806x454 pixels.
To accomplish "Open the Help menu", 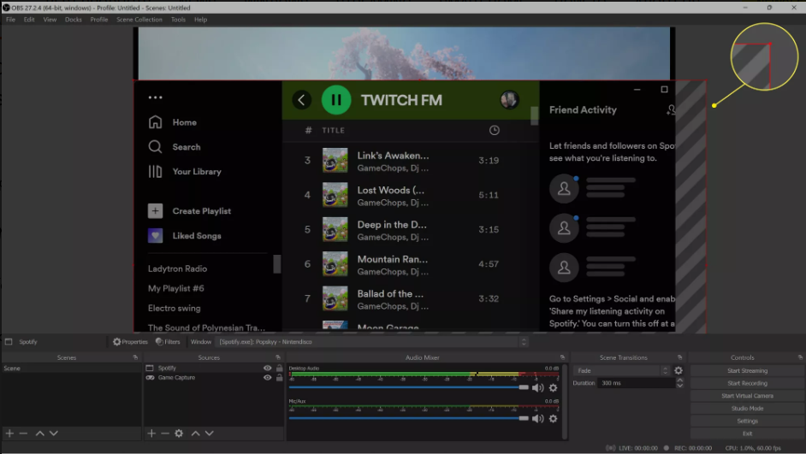I will 200,20.
